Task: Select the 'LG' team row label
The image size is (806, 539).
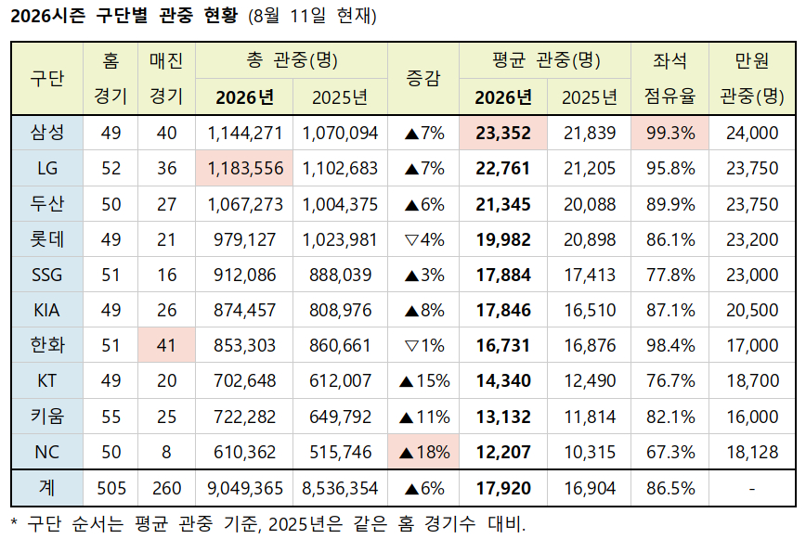Action: click(x=46, y=168)
